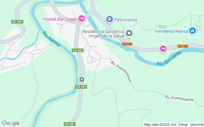Click the Residencia Geriátrica Virgen de la Salud label
Image resolution: width=204 pixels, height=127 pixels.
(103, 34)
